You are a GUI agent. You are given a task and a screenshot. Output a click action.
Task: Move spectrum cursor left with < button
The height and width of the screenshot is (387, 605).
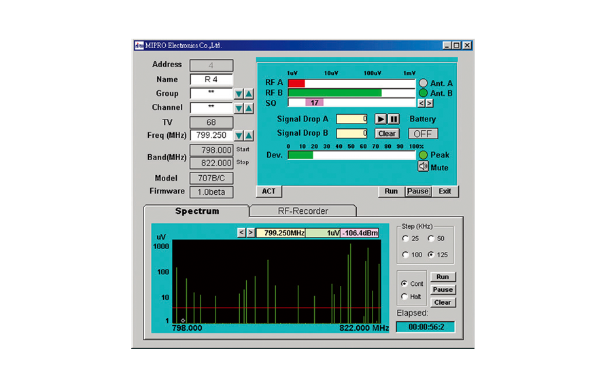[x=241, y=233]
